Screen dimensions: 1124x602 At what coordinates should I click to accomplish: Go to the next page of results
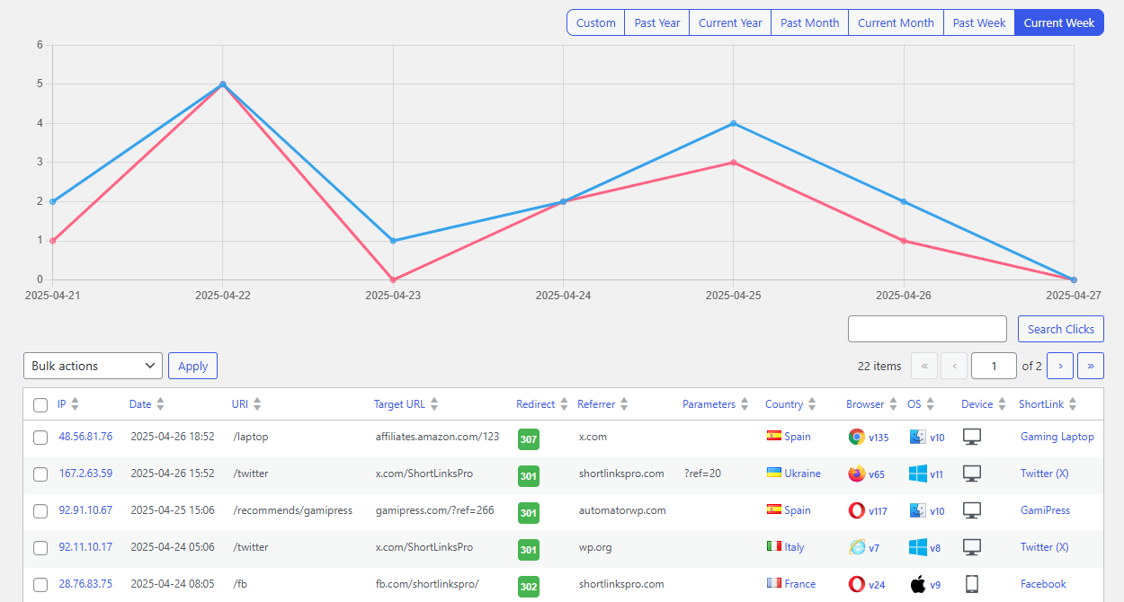point(1060,366)
